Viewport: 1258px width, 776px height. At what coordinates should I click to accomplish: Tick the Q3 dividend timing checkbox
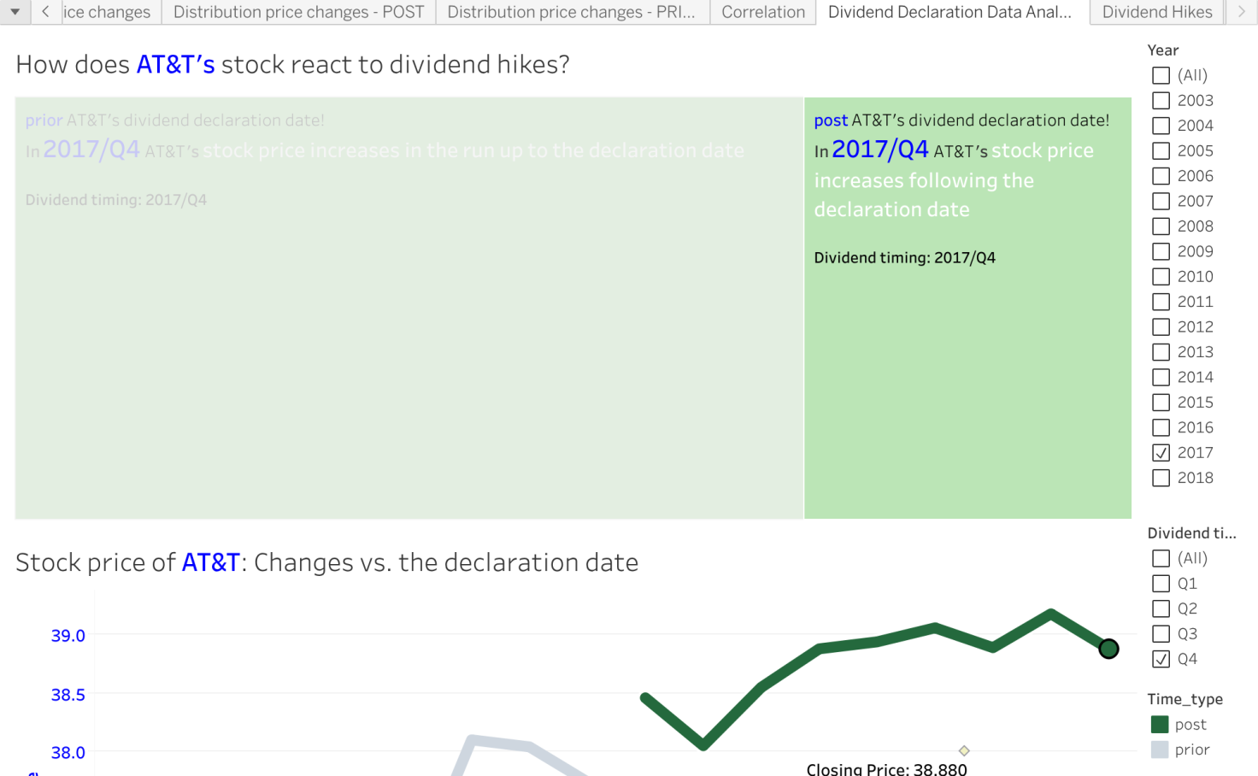(1161, 634)
